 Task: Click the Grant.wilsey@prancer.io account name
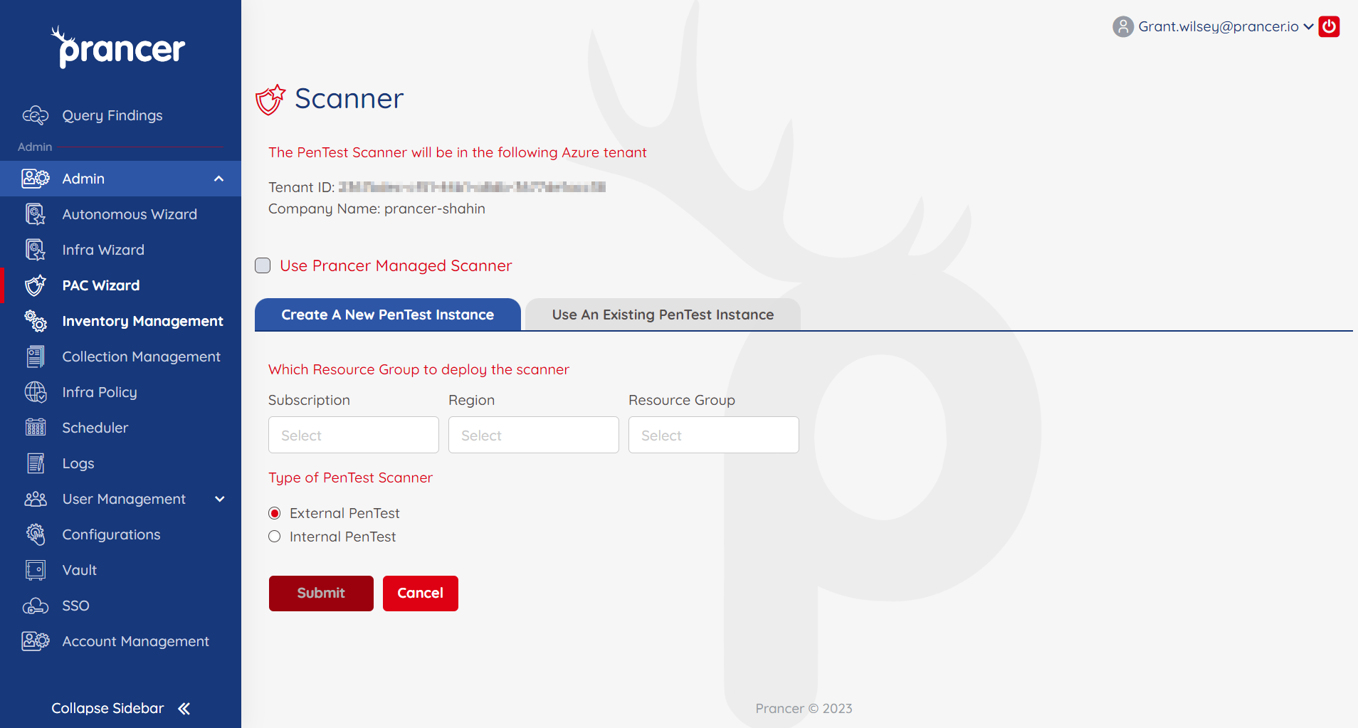point(1218,26)
